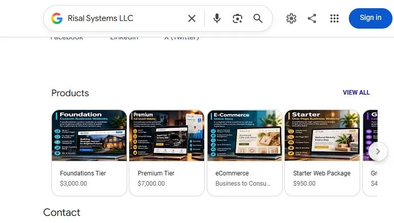Open quick settings gear icon

pos(291,18)
